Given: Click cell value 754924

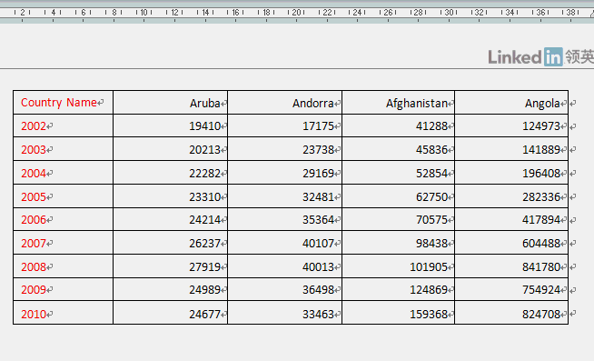Looking at the screenshot, I should (541, 290).
